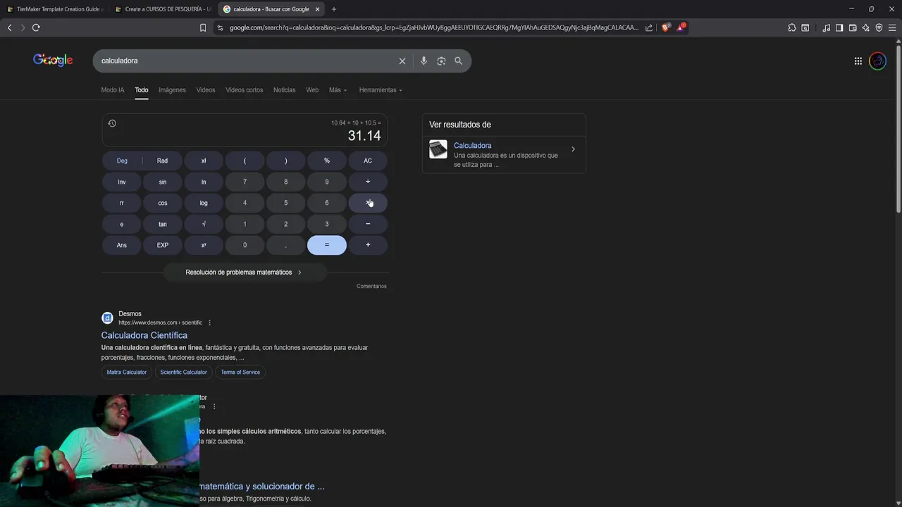Image resolution: width=902 pixels, height=507 pixels.
Task: Toggle the browser sidebar panel icon
Action: click(x=839, y=27)
